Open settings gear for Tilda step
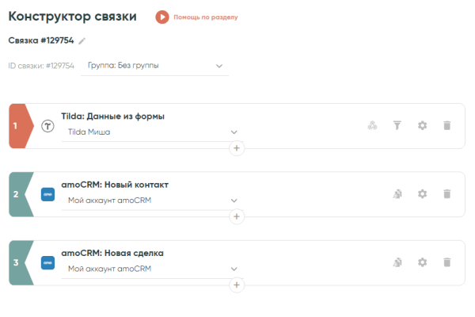The width and height of the screenshot is (475, 317). click(422, 125)
